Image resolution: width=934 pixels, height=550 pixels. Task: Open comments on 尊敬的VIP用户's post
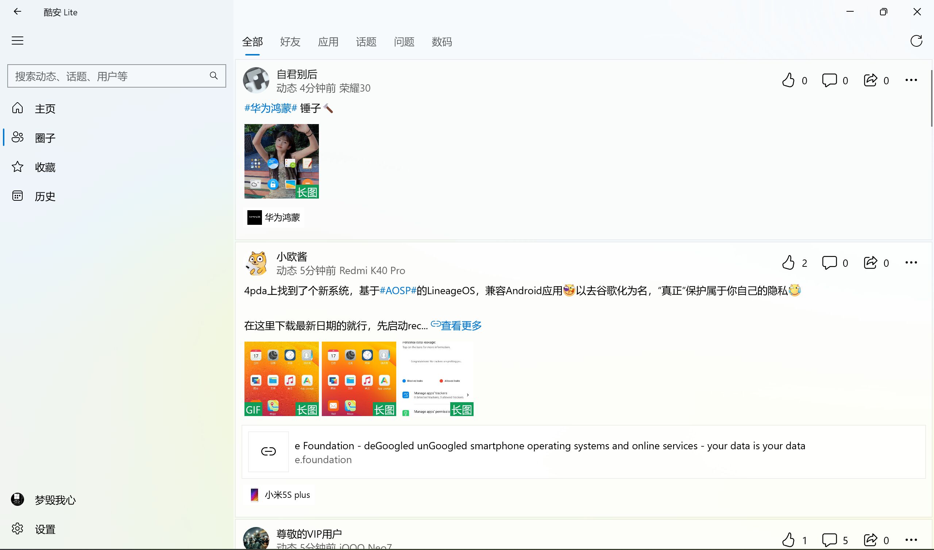tap(835, 540)
